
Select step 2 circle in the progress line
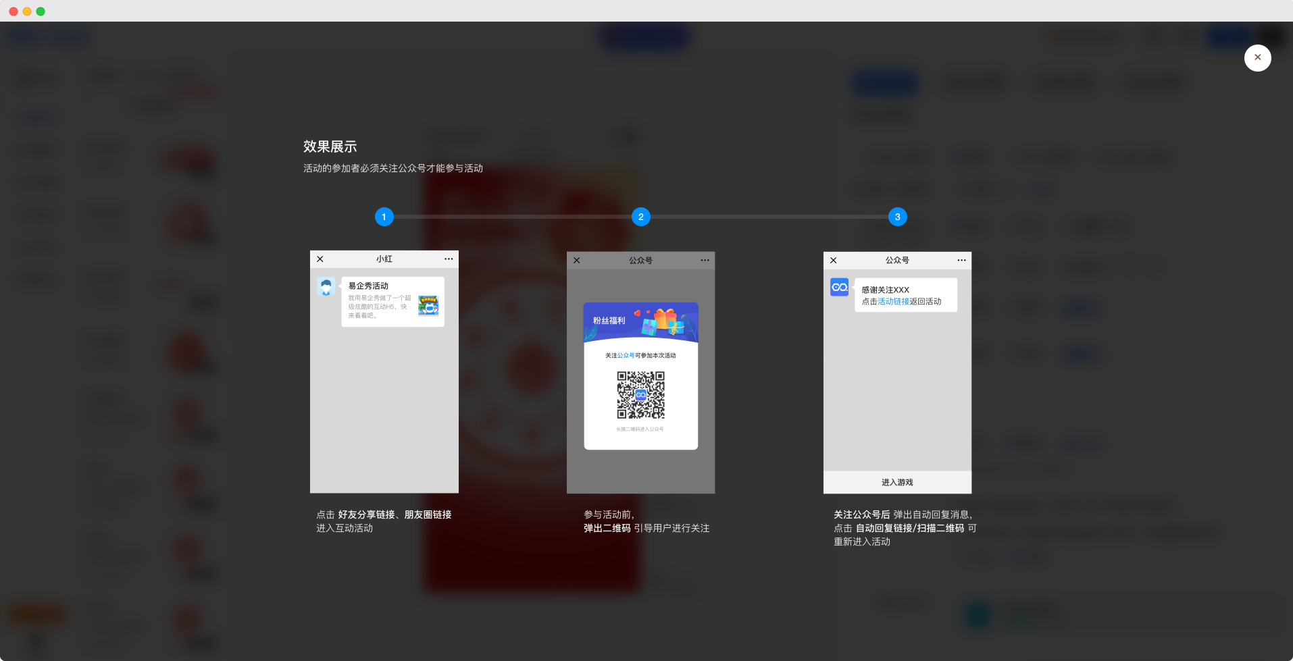[x=640, y=217]
